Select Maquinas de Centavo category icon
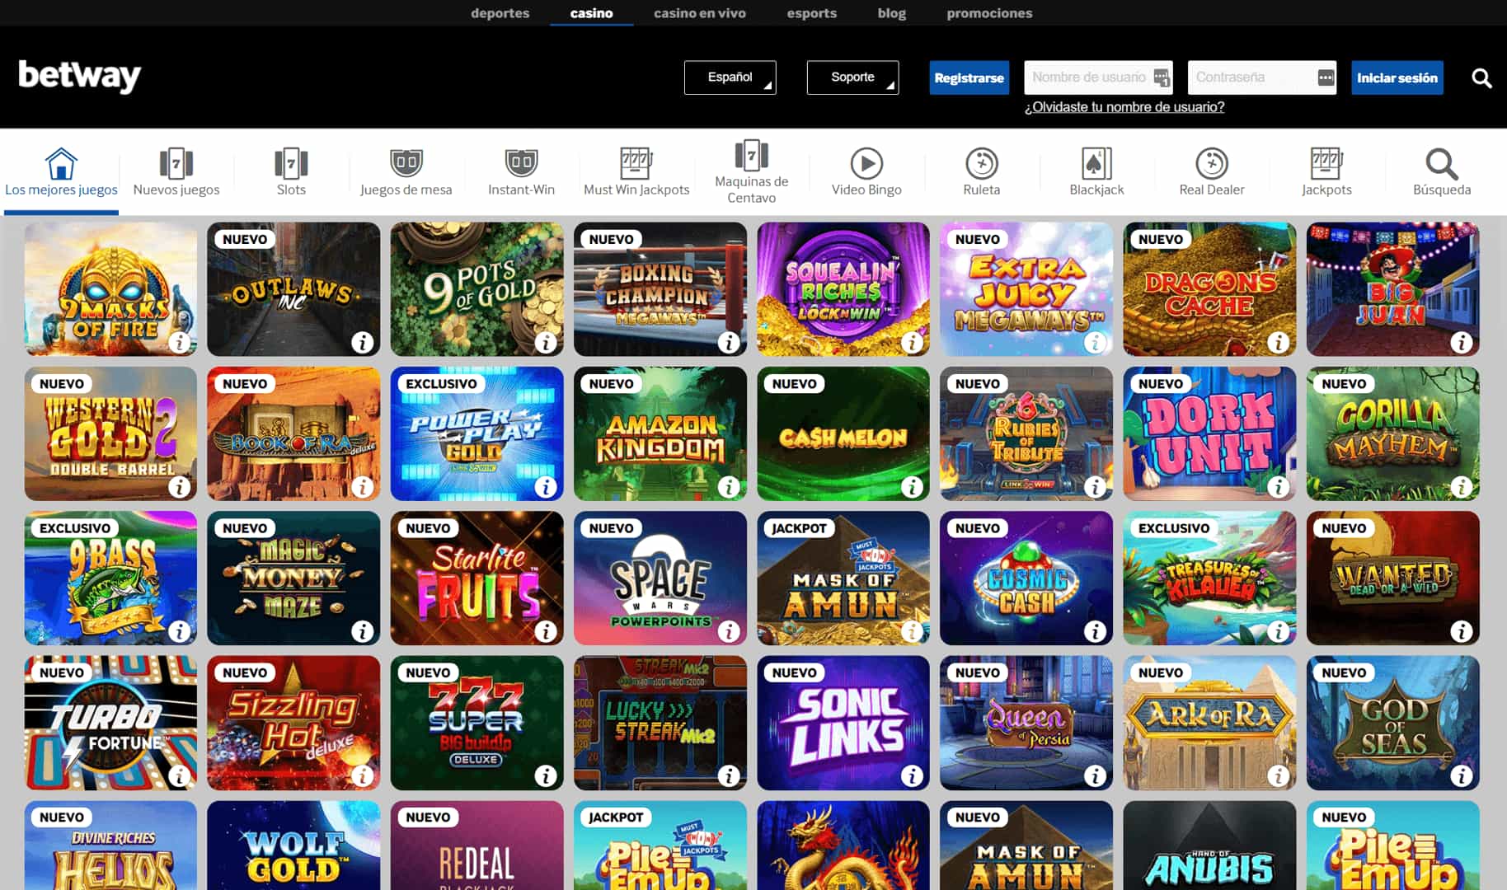Screen dimensions: 1507x890 coord(751,155)
